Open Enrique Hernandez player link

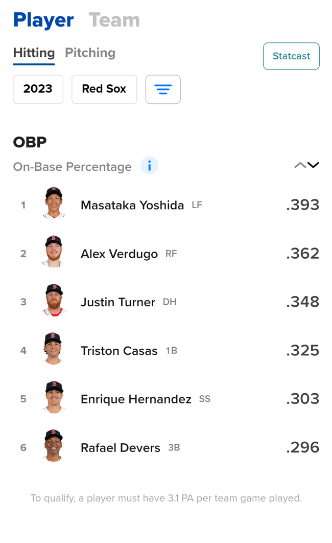[x=136, y=399]
